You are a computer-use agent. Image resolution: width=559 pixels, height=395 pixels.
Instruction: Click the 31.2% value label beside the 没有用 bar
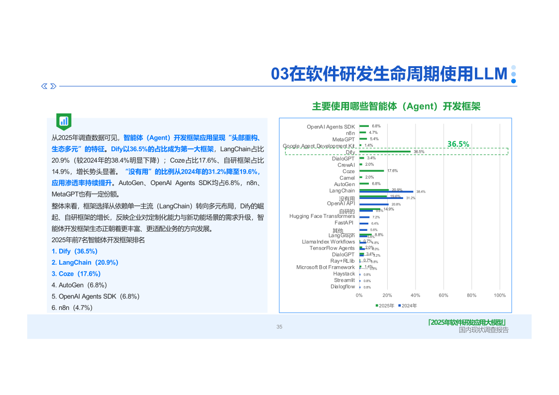click(411, 198)
